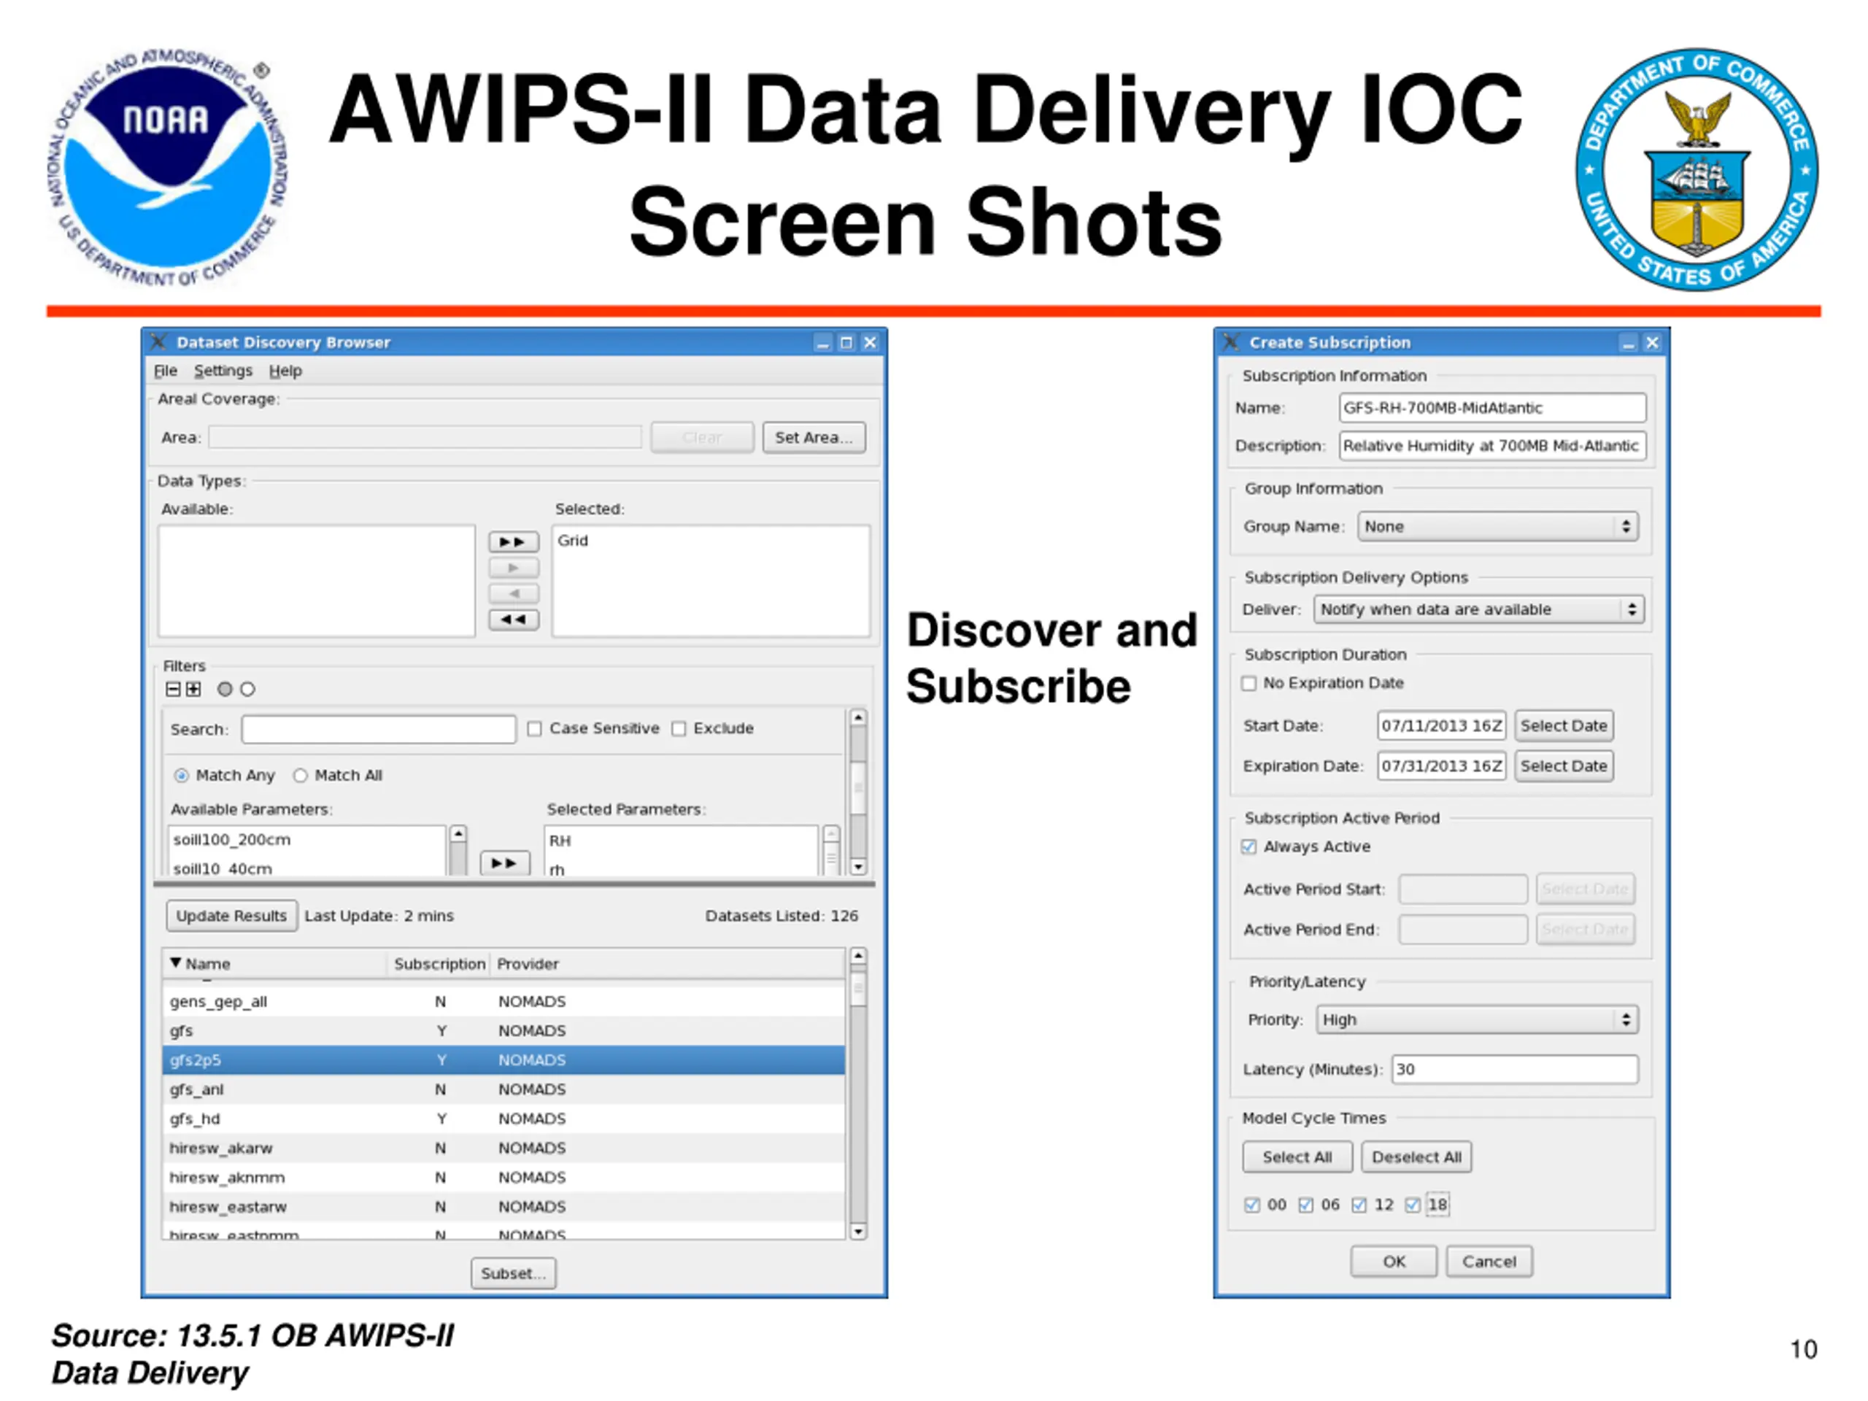Viewport: 1868px width, 1401px height.
Task: Expand all filters with plus icon
Action: (x=193, y=689)
